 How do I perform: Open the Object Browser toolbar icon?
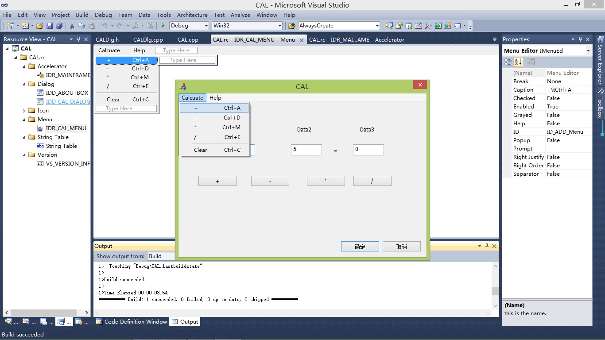coord(419,26)
